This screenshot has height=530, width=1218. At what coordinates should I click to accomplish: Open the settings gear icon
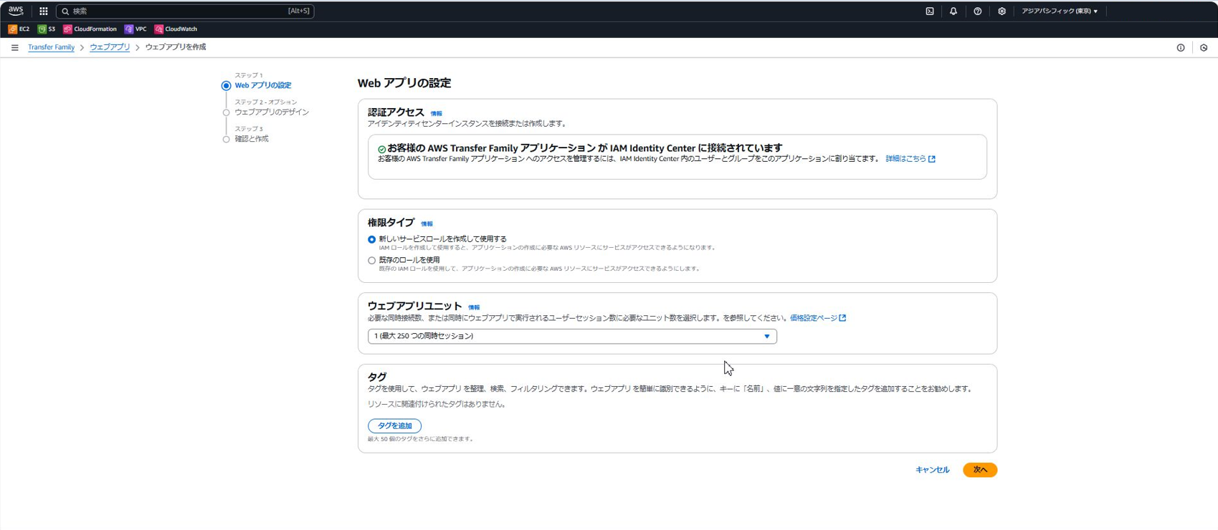click(1001, 11)
